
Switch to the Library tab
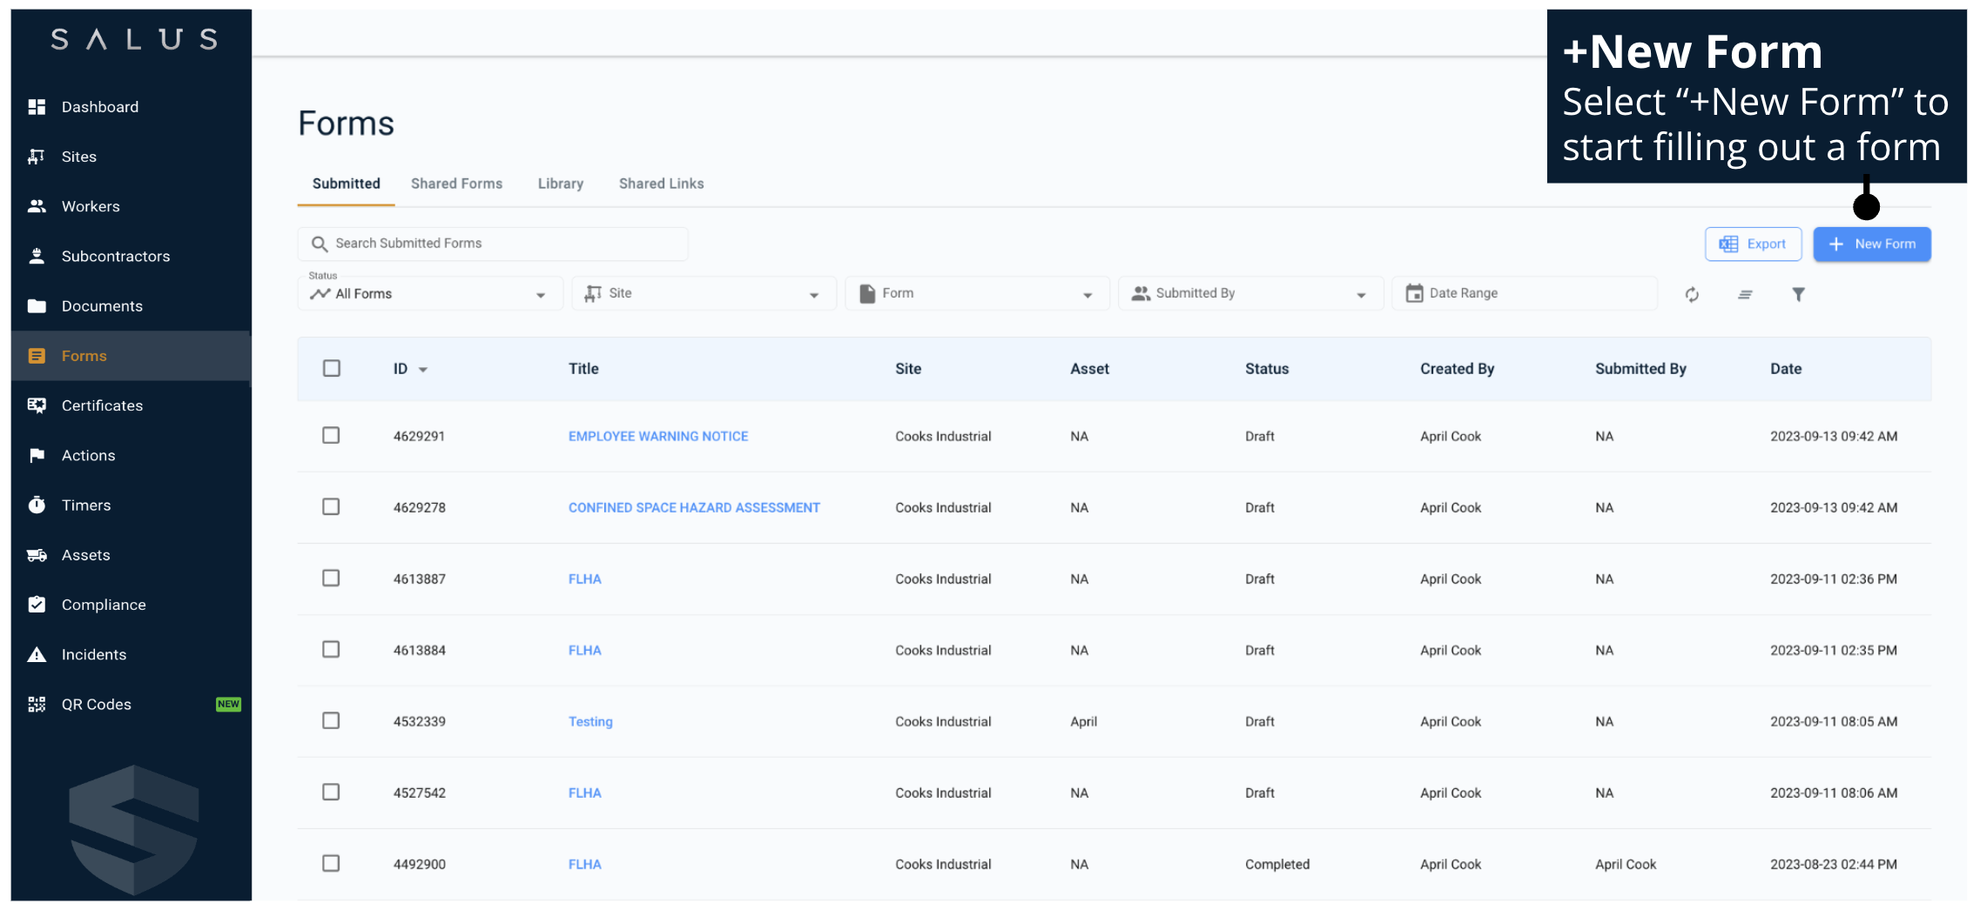click(x=560, y=184)
